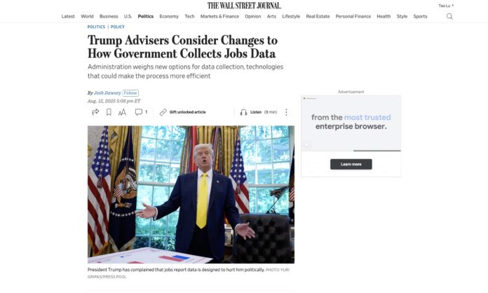Open the Politics section tab
This screenshot has width=488, height=293.
(x=146, y=16)
